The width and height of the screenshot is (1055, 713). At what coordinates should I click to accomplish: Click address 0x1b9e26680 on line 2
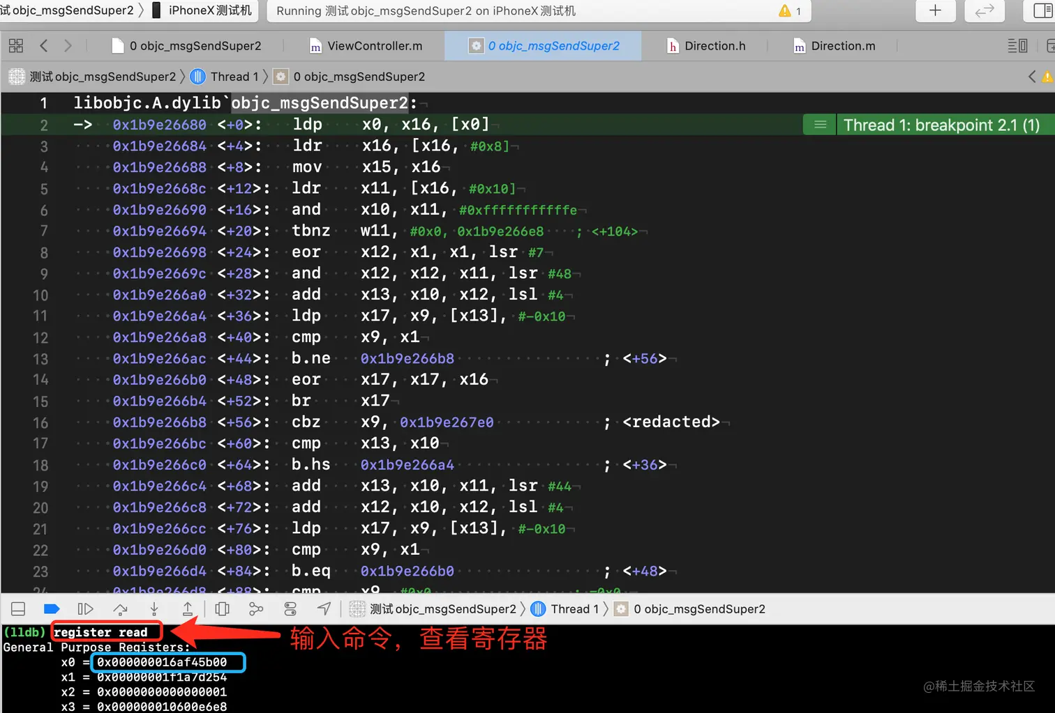coord(160,125)
